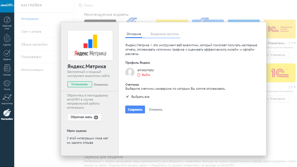297x167 pixels.
Task: Click the Счетчики heading
Action: 132,85
